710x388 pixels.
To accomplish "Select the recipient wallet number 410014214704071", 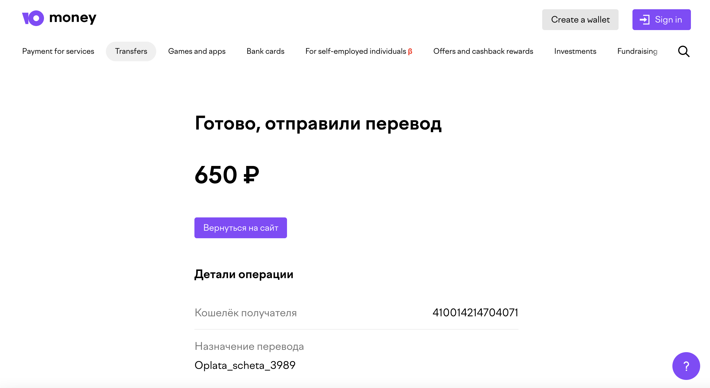I will click(475, 313).
